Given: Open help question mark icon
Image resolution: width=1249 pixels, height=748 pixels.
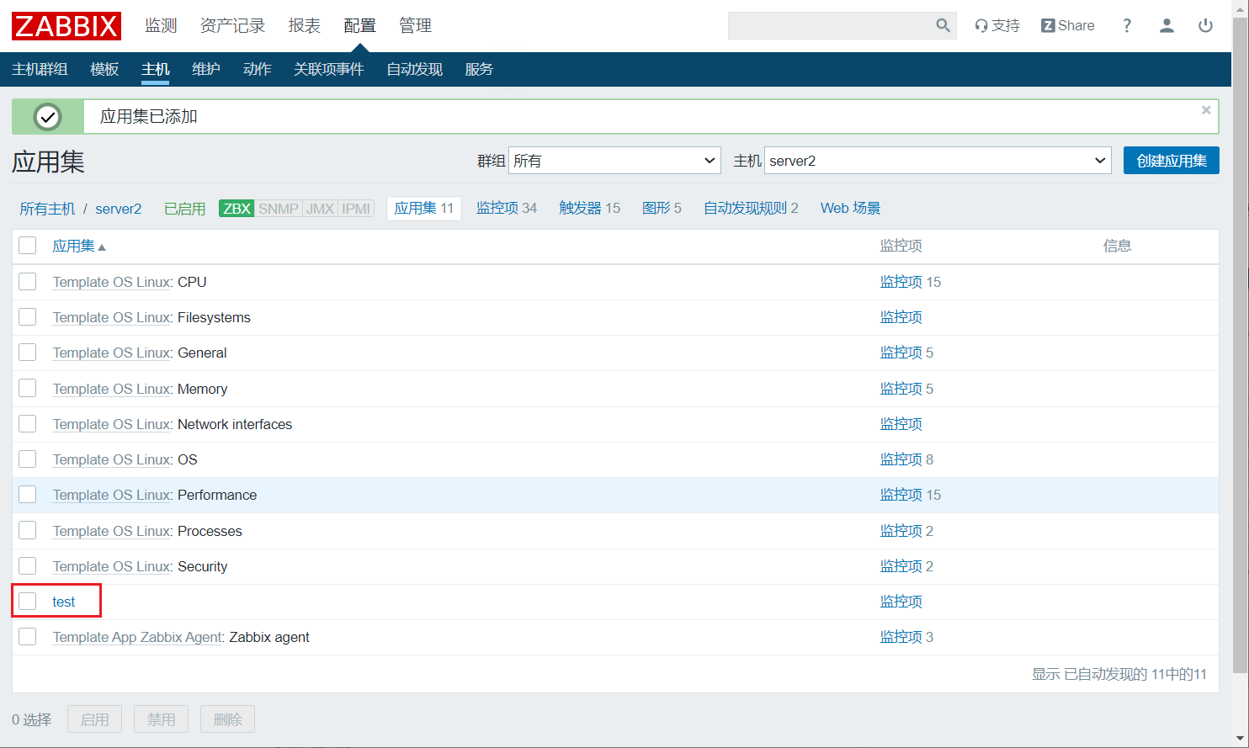Looking at the screenshot, I should click(1127, 26).
